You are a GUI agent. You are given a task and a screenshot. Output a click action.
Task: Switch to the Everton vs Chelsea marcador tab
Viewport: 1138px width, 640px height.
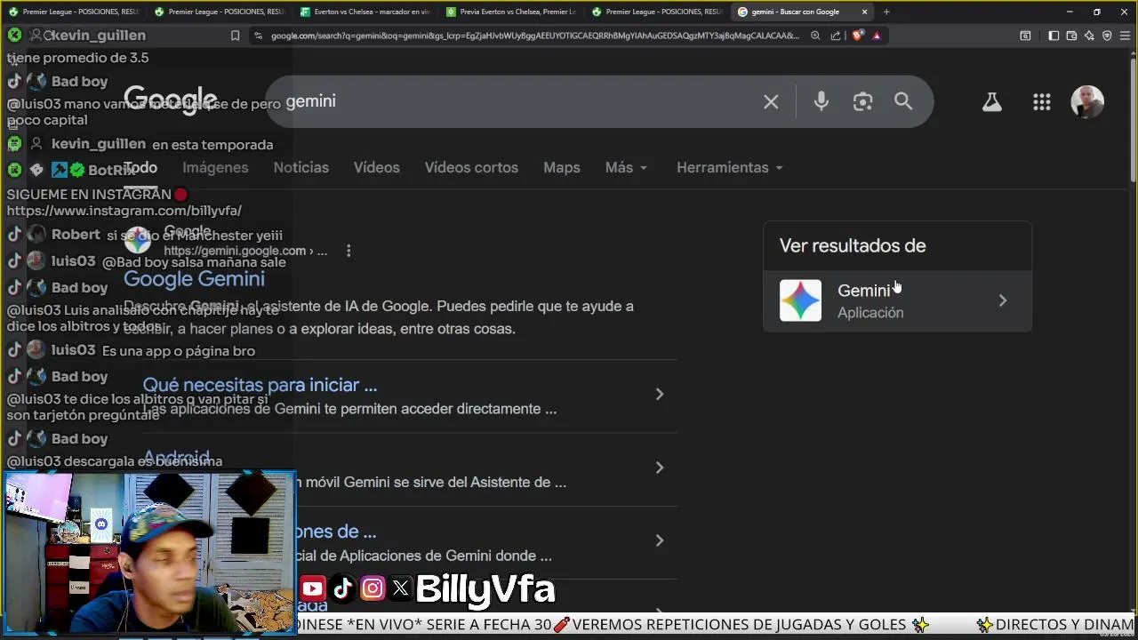click(365, 12)
